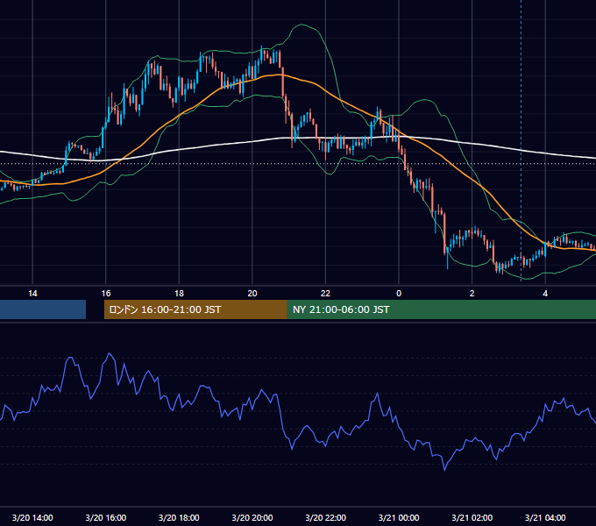Screen dimensions: 596x526
Task: Click the 3/20 20:00 date label
Action: [x=252, y=517]
